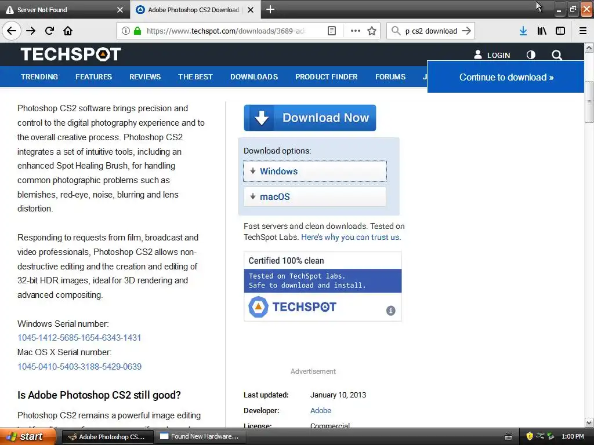Click the browser forward arrow
Screen dimensions: 594x445
[x=31, y=31]
